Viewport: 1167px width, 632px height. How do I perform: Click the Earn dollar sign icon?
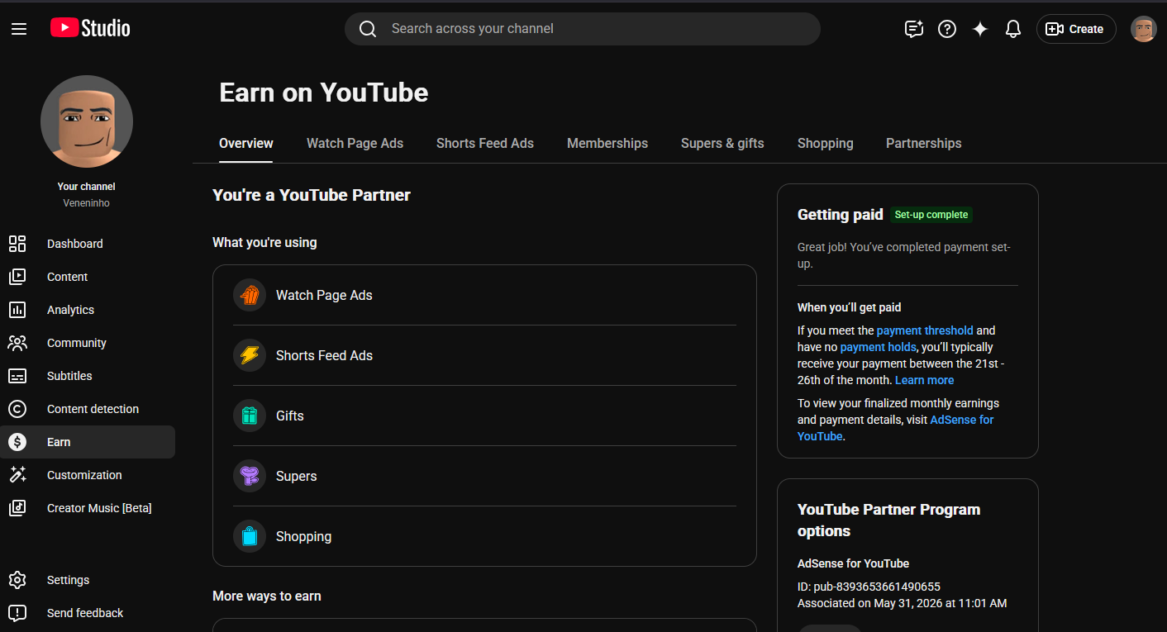point(17,442)
